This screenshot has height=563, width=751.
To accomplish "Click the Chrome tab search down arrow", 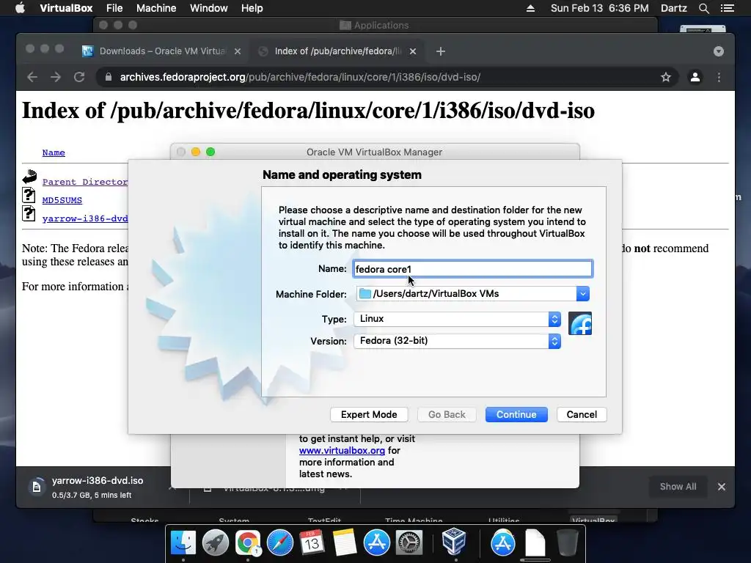I will coord(719,51).
